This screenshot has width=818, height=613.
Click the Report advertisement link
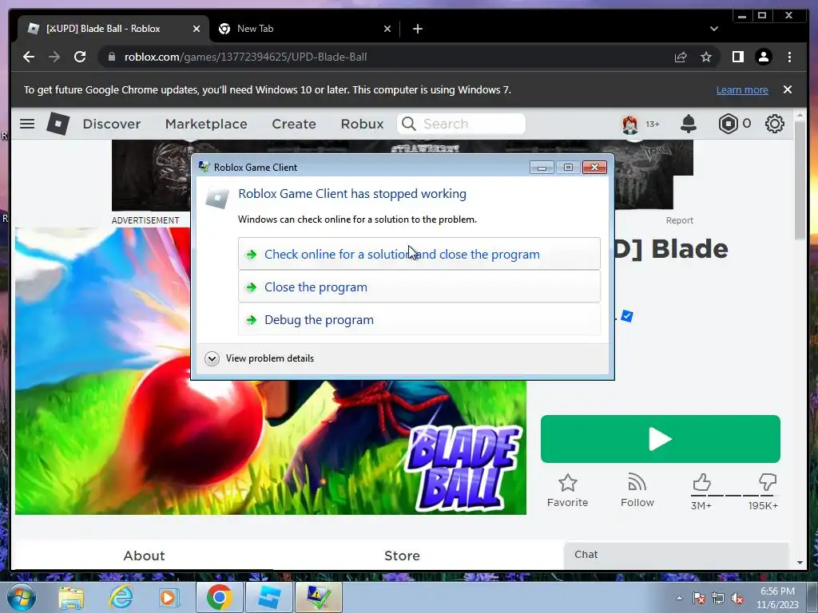(x=679, y=220)
